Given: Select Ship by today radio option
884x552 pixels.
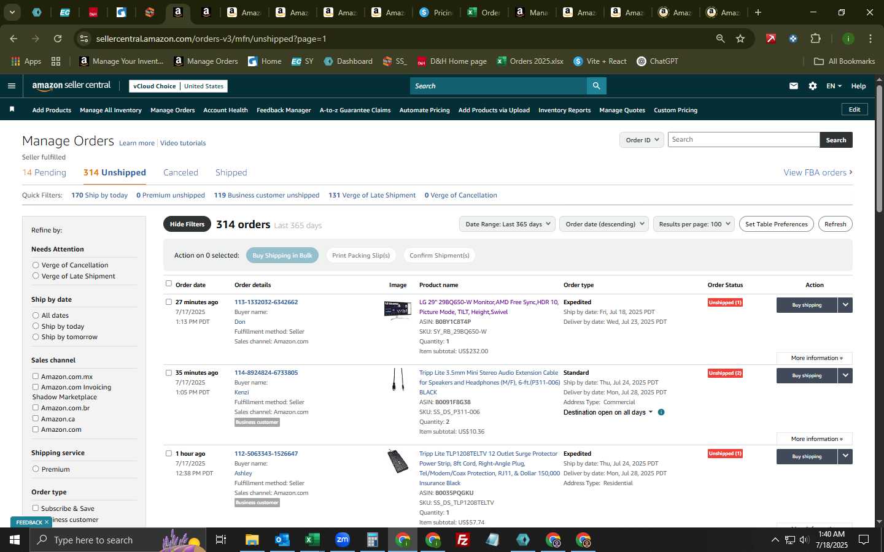Looking at the screenshot, I should point(36,326).
